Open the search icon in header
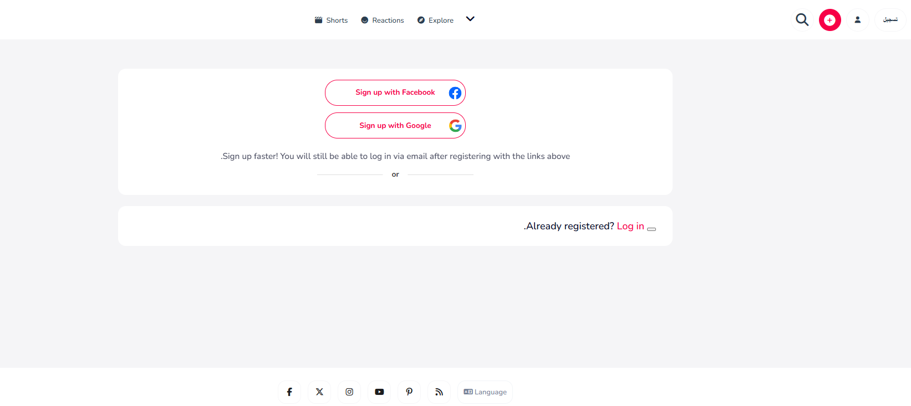 click(x=802, y=20)
